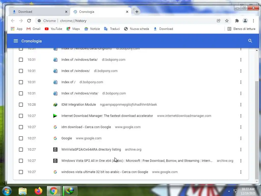This screenshot has height=196, width=261.
Task: Check the box for windows vista ultimate search entry
Action: pos(21,172)
